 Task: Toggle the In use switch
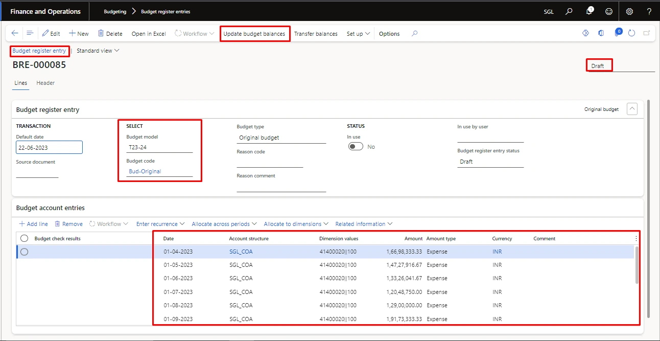(x=356, y=147)
